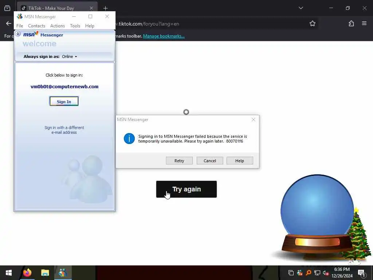Click the MSN Messenger butterfly title icon

coord(20,16)
